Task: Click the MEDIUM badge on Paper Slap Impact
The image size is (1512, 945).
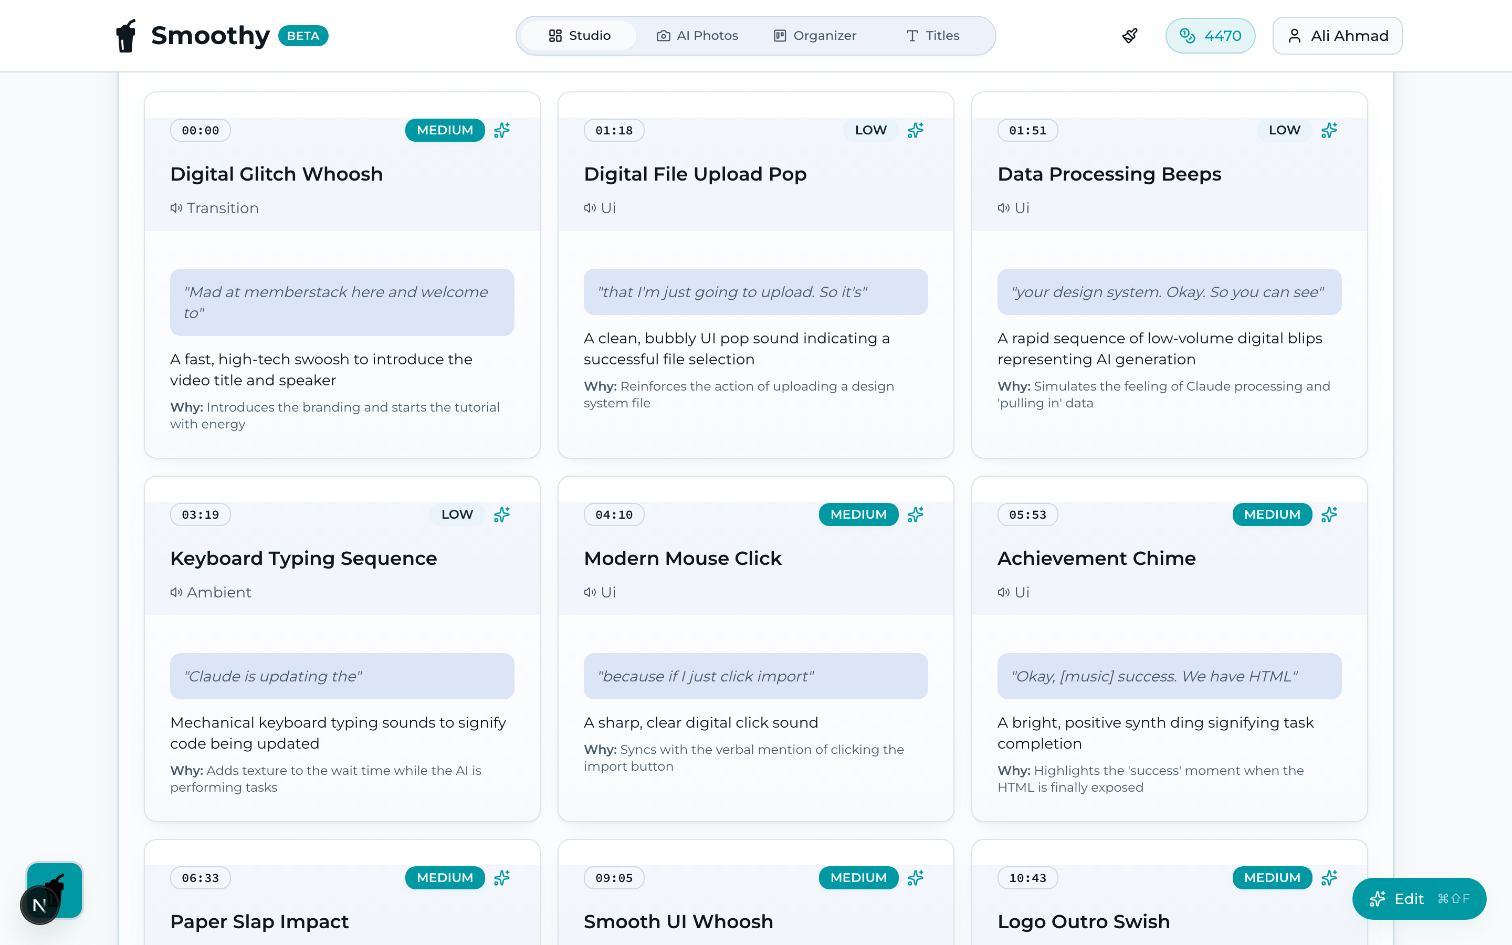Action: [445, 877]
